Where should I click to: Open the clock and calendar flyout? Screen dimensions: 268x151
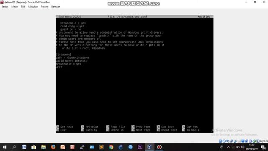point(252,147)
